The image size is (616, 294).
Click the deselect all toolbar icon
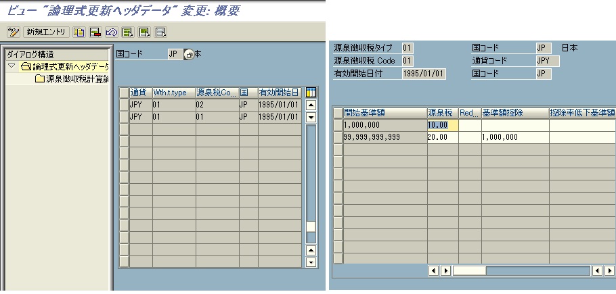click(x=160, y=32)
